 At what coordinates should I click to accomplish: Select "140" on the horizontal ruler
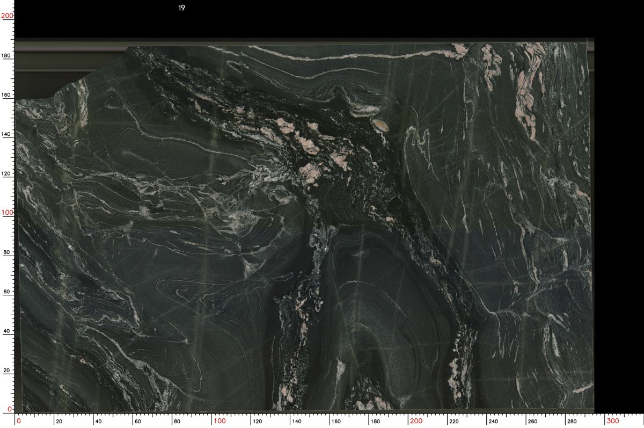point(296,422)
